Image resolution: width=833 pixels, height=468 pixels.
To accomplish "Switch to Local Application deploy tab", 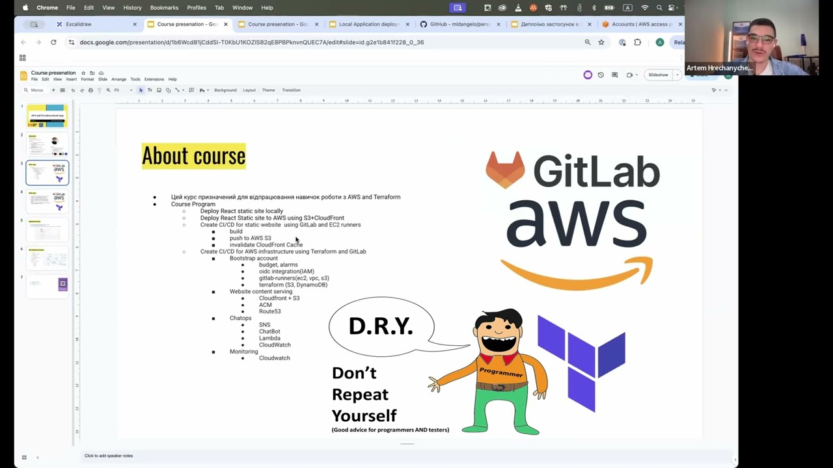I will tap(369, 24).
